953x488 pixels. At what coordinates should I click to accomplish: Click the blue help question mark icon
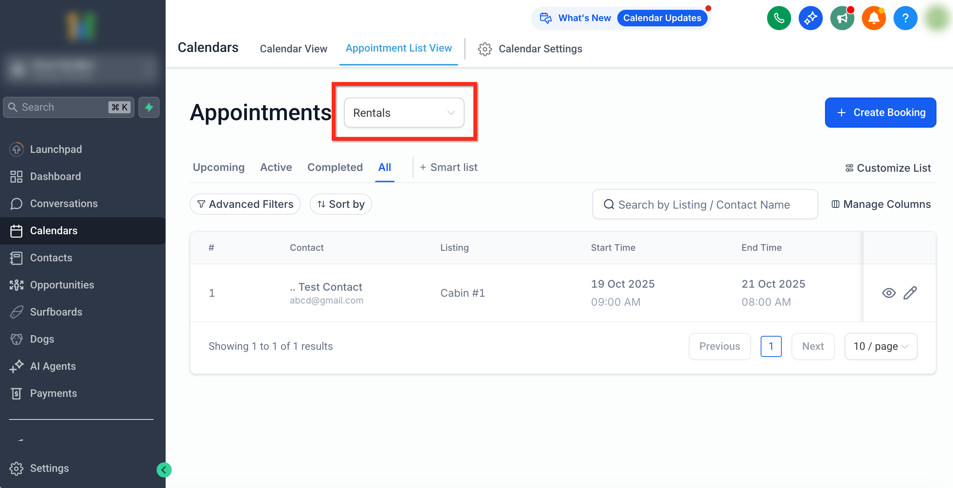pyautogui.click(x=905, y=18)
